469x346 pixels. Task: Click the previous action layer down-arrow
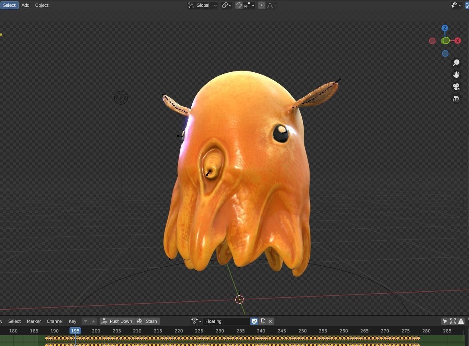(85, 321)
